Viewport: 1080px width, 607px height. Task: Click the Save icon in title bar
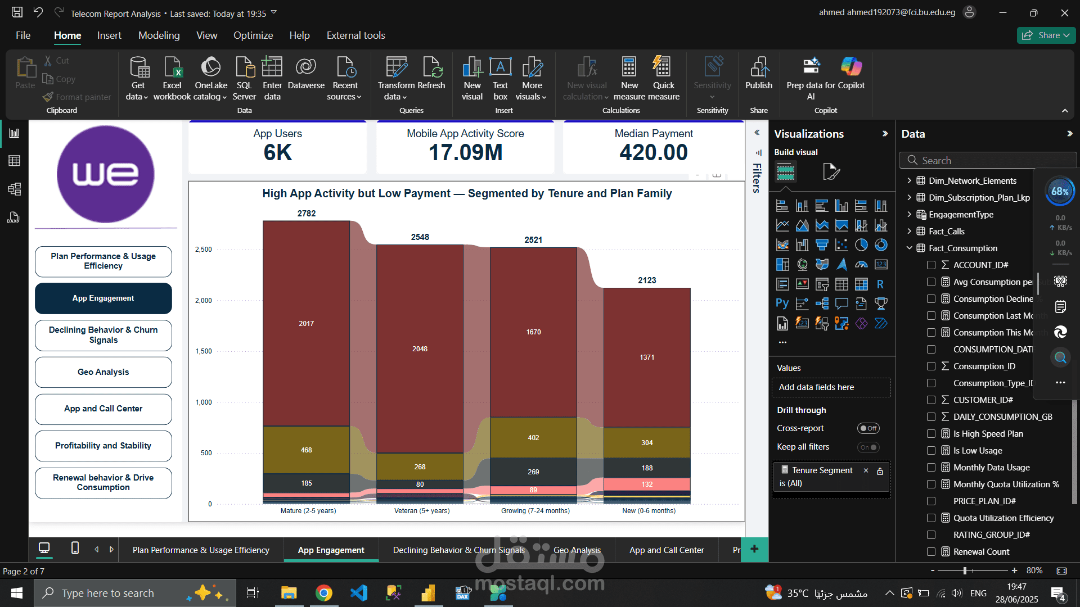(17, 12)
